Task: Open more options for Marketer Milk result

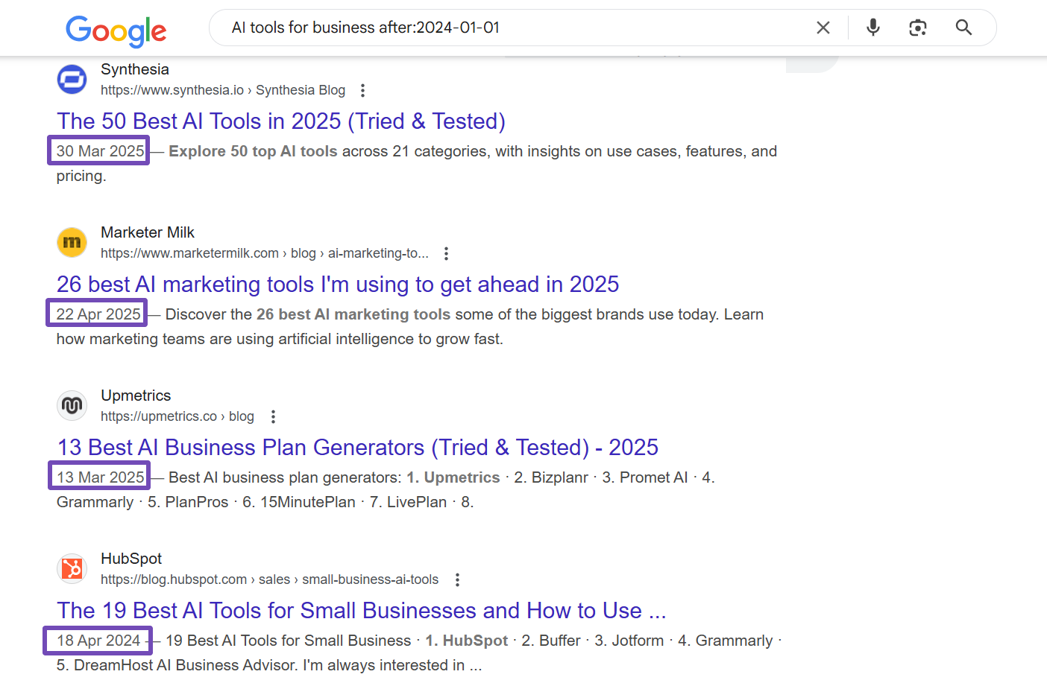Action: pos(446,253)
